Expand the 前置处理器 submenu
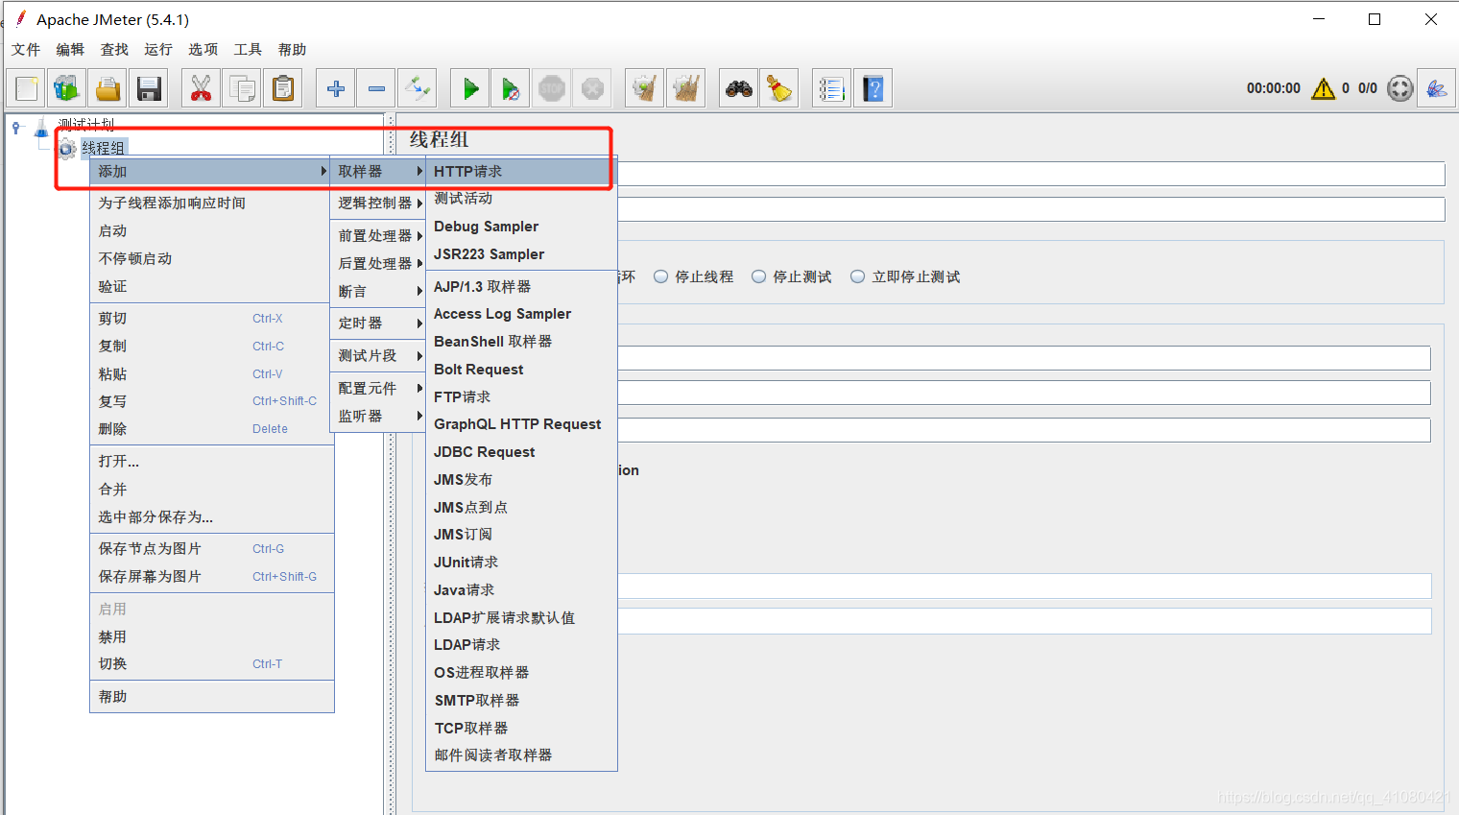Screen dimensions: 1459x815 click(x=378, y=235)
